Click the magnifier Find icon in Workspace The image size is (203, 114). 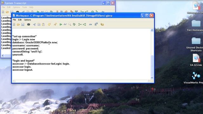(x=70, y=24)
